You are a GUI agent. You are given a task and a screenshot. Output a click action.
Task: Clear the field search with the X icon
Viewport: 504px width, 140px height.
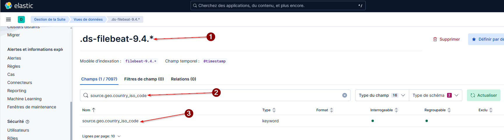[x=345, y=95]
